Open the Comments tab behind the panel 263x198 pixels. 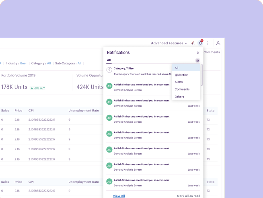(x=212, y=52)
